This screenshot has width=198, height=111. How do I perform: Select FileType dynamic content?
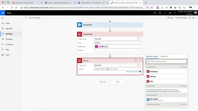click(166, 76)
